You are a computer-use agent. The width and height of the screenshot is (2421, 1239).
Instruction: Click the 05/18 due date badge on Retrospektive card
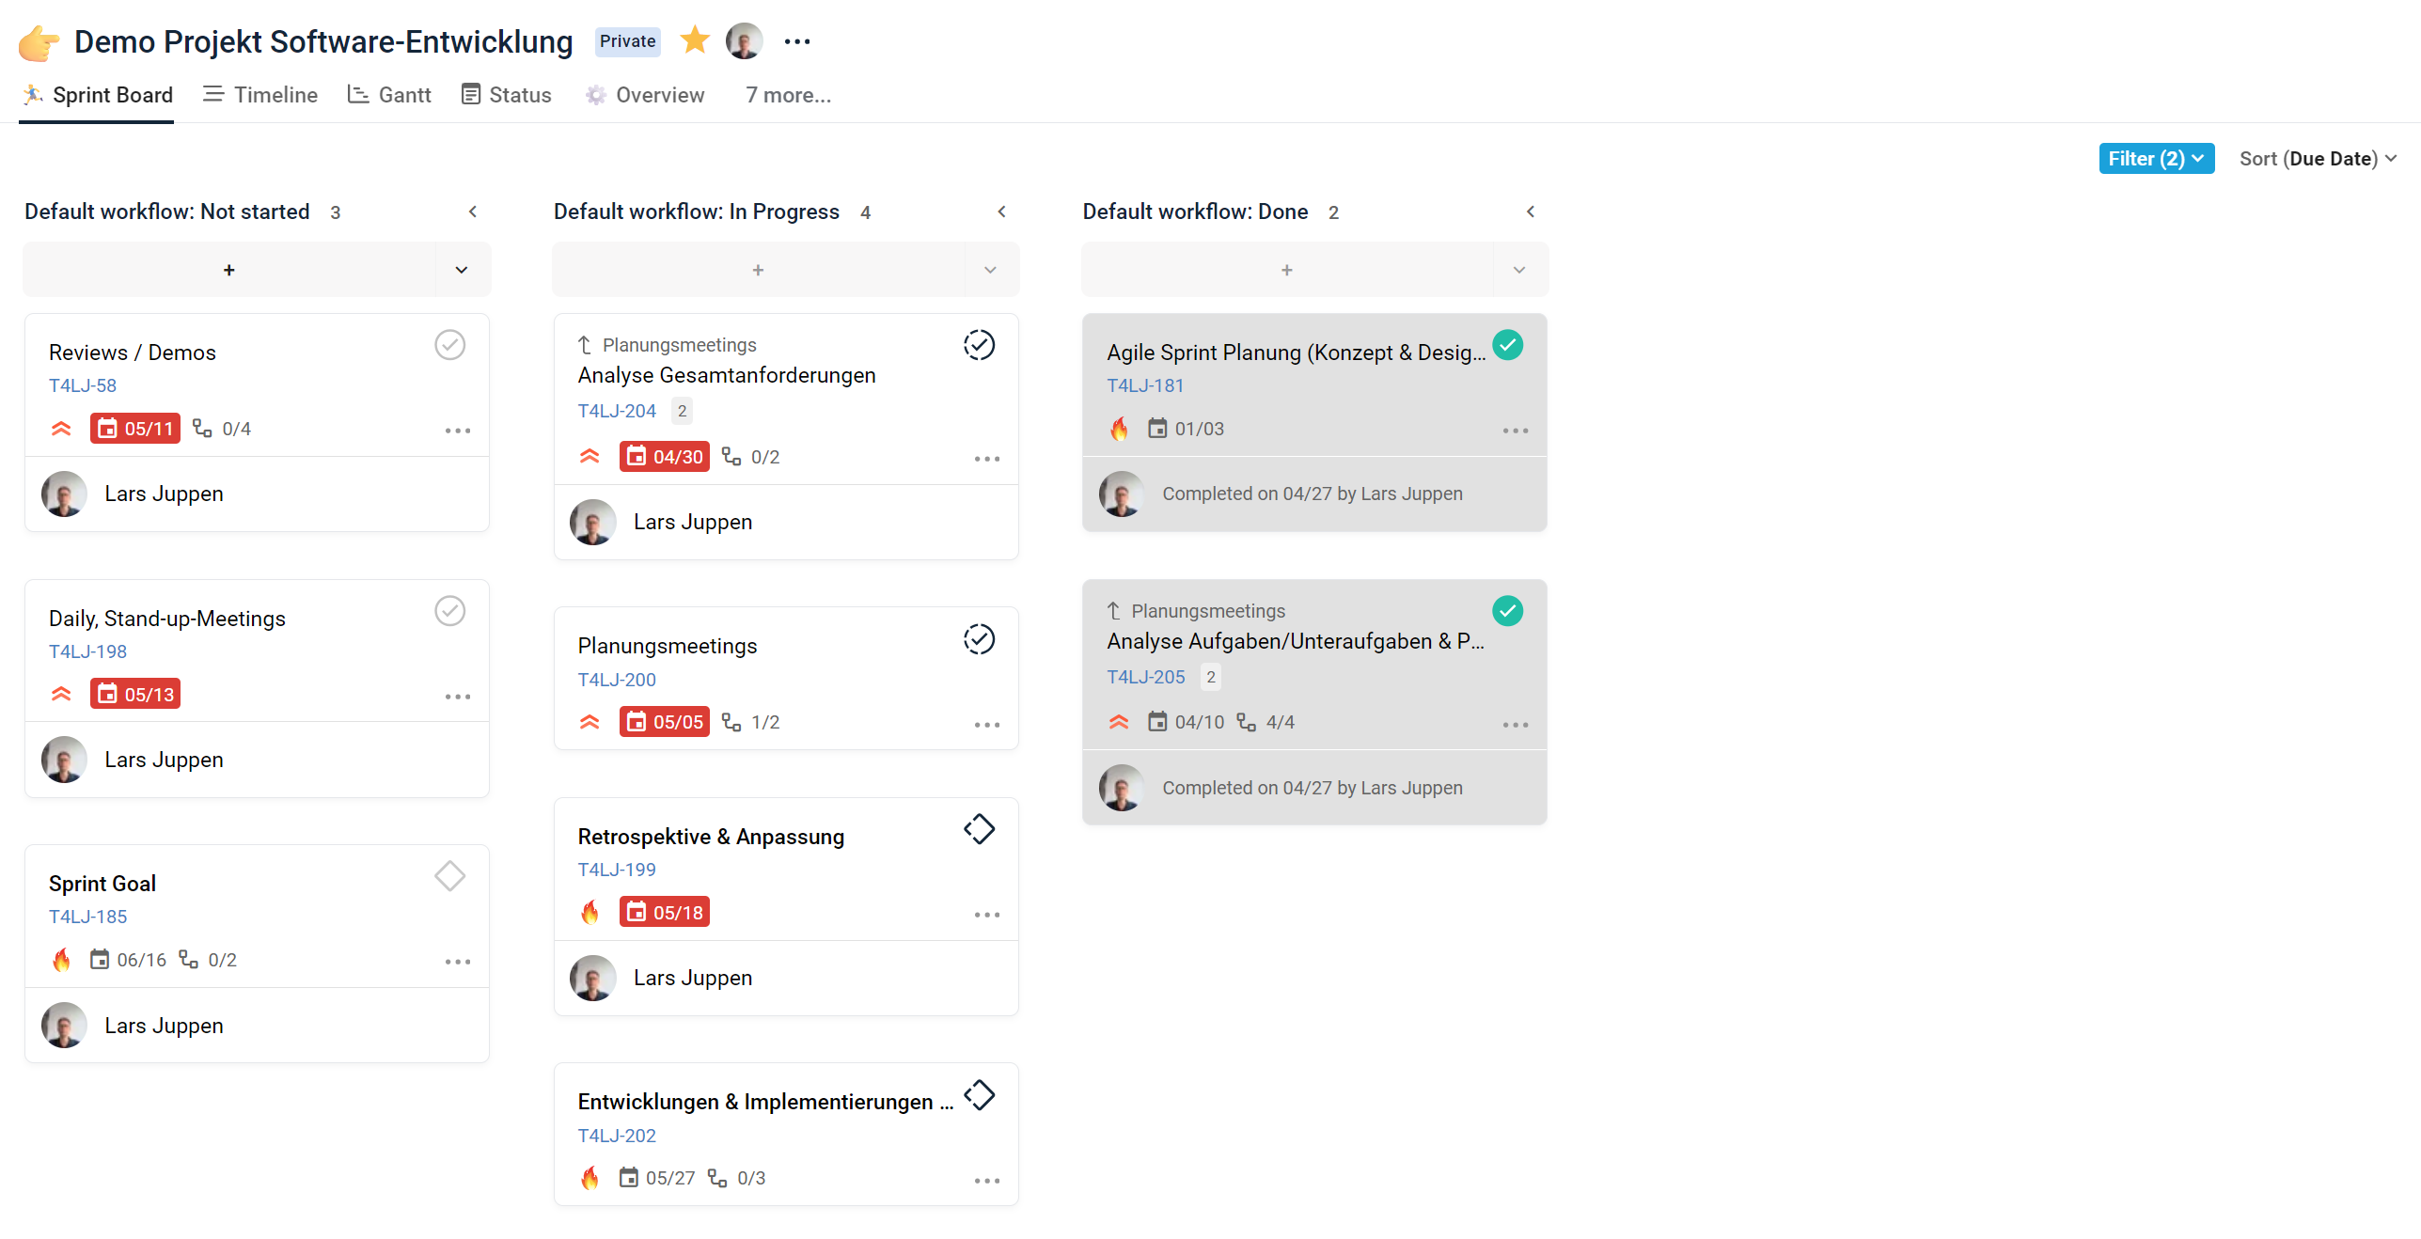tap(665, 913)
